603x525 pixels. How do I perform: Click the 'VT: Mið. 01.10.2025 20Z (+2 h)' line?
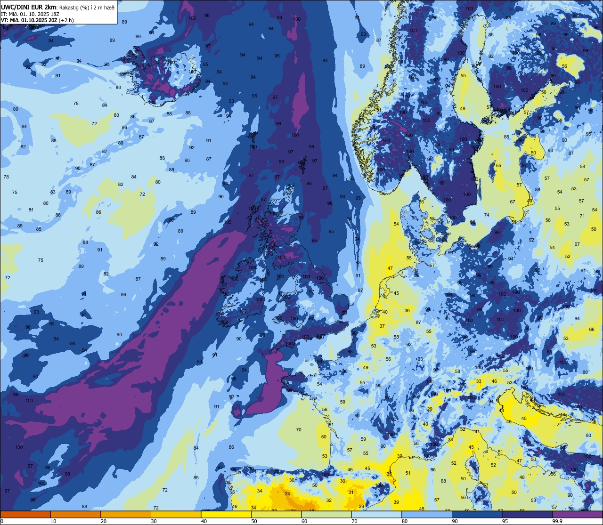tap(37, 20)
